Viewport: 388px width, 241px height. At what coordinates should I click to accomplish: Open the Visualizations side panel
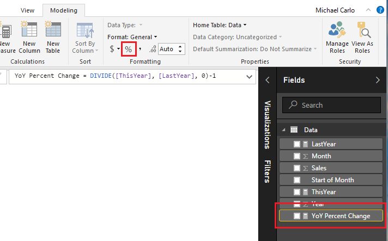click(268, 125)
